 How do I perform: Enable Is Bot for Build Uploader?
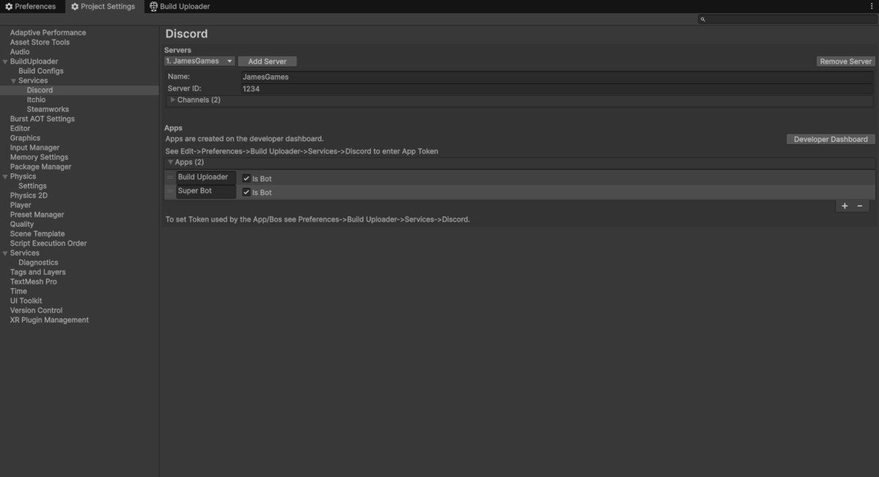(x=246, y=178)
